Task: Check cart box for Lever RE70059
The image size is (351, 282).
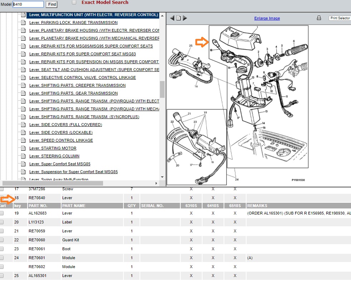Action: (x=2, y=231)
